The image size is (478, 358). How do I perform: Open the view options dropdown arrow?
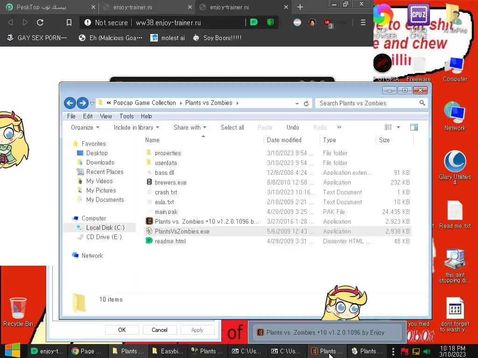point(398,127)
